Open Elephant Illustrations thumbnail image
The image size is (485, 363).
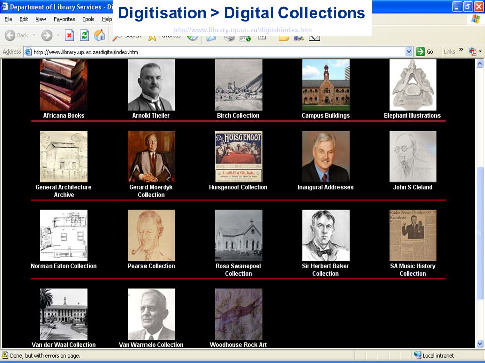(413, 85)
